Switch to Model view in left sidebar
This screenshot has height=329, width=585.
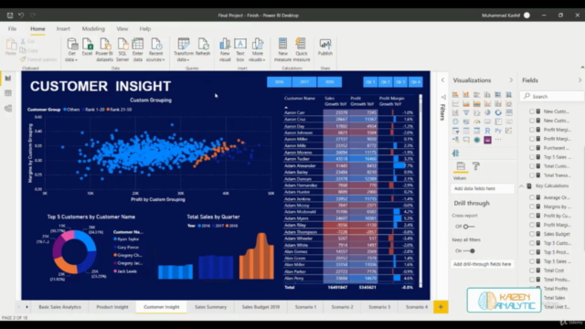pos(8,109)
